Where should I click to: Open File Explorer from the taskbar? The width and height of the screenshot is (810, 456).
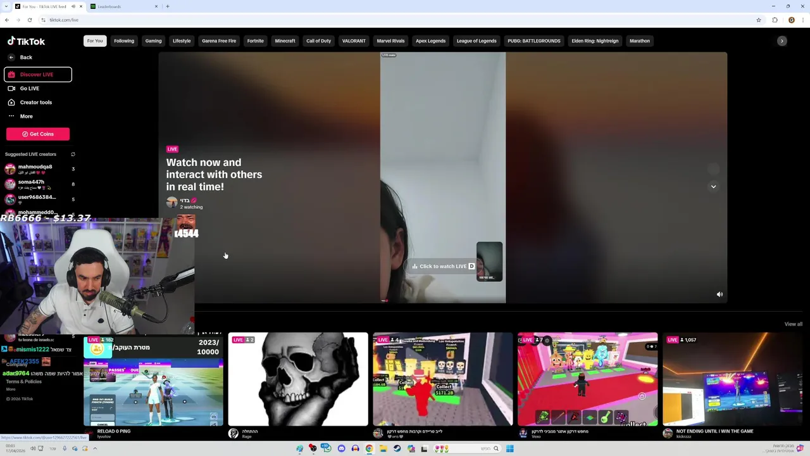383,449
